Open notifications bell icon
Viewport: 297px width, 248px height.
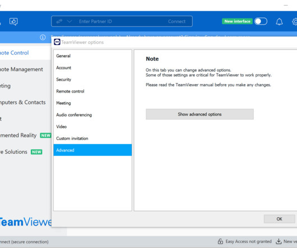[279, 22]
